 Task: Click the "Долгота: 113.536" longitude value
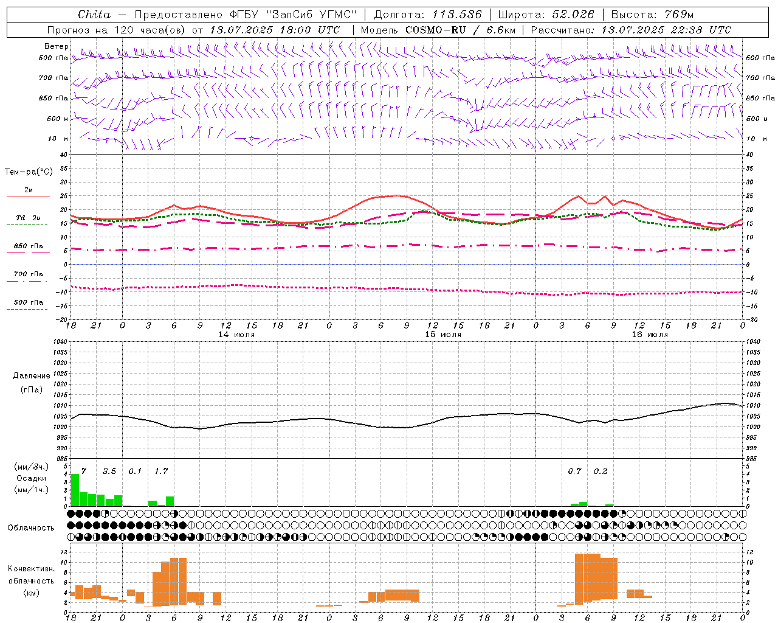point(428,15)
